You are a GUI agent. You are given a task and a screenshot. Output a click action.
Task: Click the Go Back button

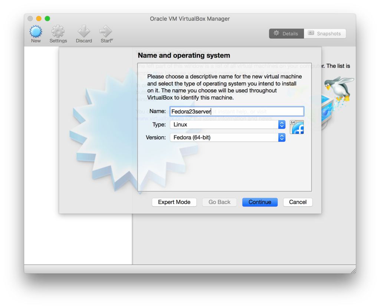click(219, 202)
